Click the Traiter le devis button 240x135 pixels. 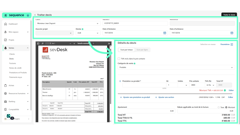(x=229, y=15)
